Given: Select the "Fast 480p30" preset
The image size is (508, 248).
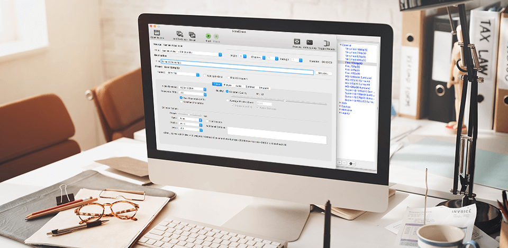Looking at the screenshot, I should coord(352,74).
